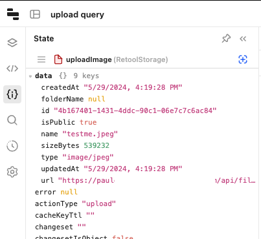
Task: Click the createdAt key in the State panel
Action: pos(60,87)
